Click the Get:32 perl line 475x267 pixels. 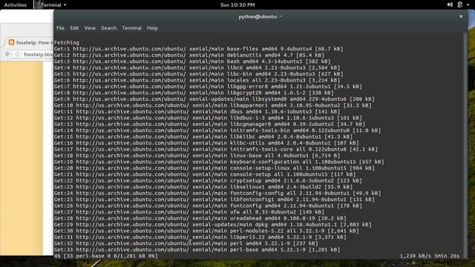pos(186,243)
